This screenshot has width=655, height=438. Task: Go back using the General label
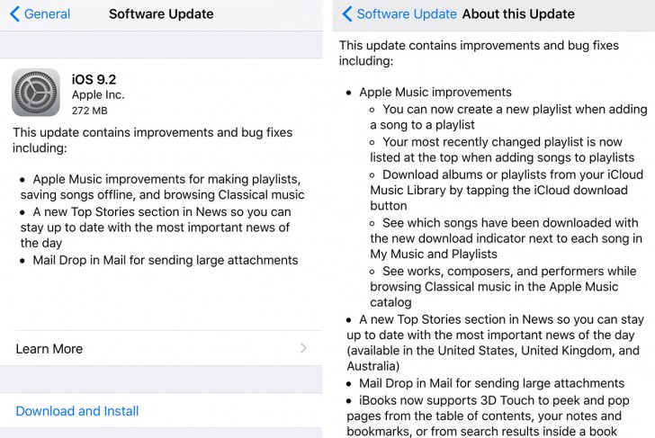[47, 14]
